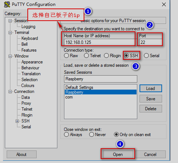Click the Host Name input field
The height and width of the screenshot is (163, 178).
(99, 42)
